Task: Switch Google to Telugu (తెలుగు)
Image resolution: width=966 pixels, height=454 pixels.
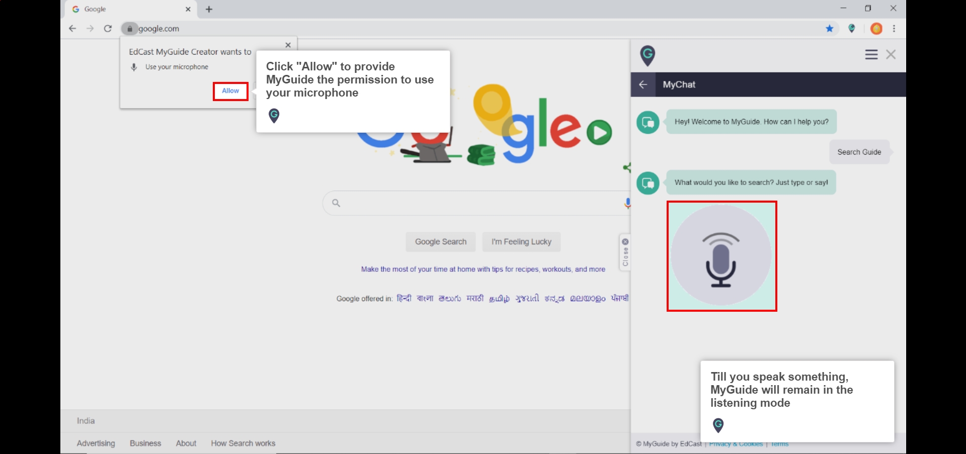Action: tap(450, 299)
